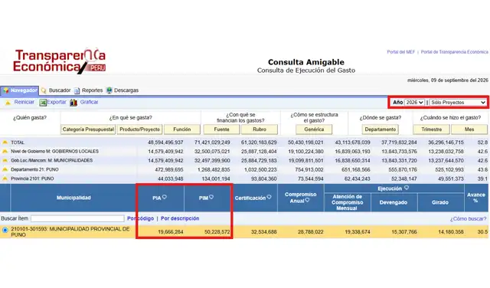Click the help bubble next to Certificación
The image size is (490, 288).
point(269,197)
